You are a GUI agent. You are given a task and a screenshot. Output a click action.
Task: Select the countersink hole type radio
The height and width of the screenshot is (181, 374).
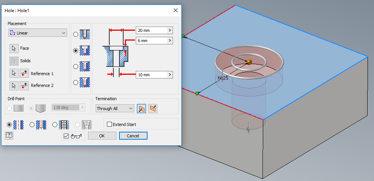coord(75,82)
